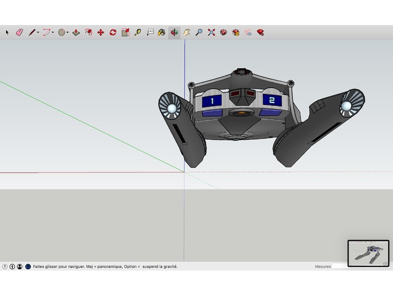Choose the Move tool
Viewport: 393px width, 295px height.
[100, 32]
